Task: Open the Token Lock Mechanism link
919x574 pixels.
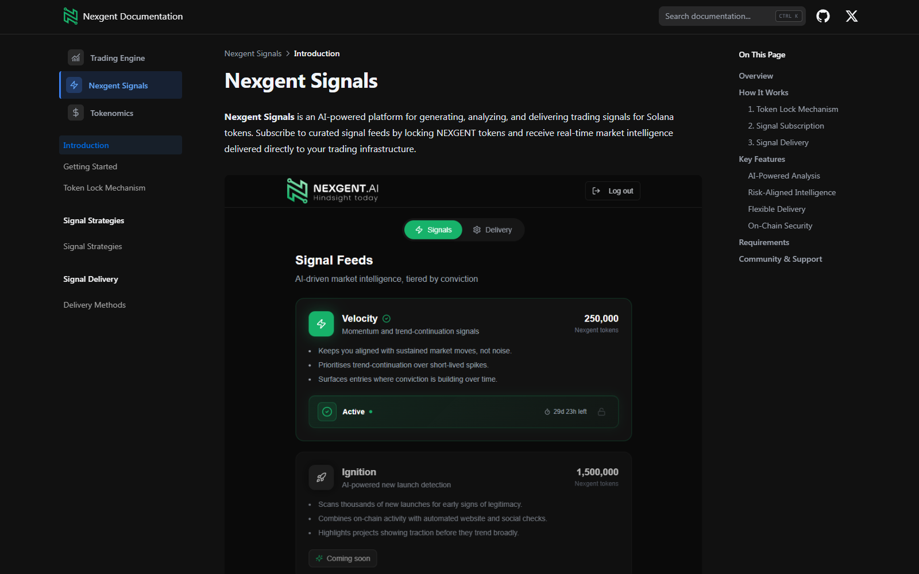Action: [104, 188]
